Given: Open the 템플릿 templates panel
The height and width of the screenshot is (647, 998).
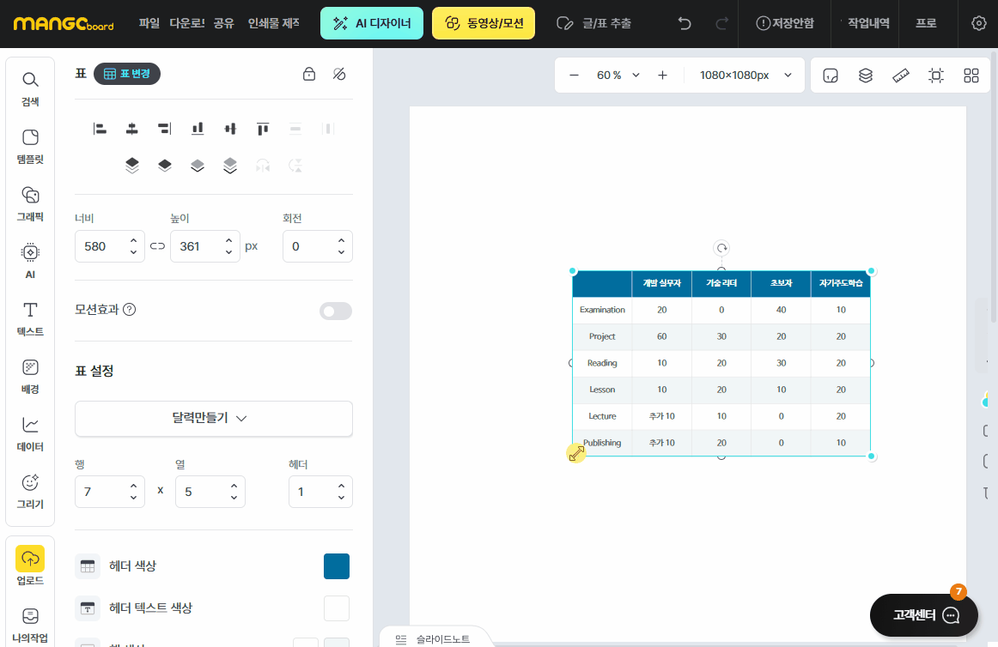Looking at the screenshot, I should (x=30, y=147).
